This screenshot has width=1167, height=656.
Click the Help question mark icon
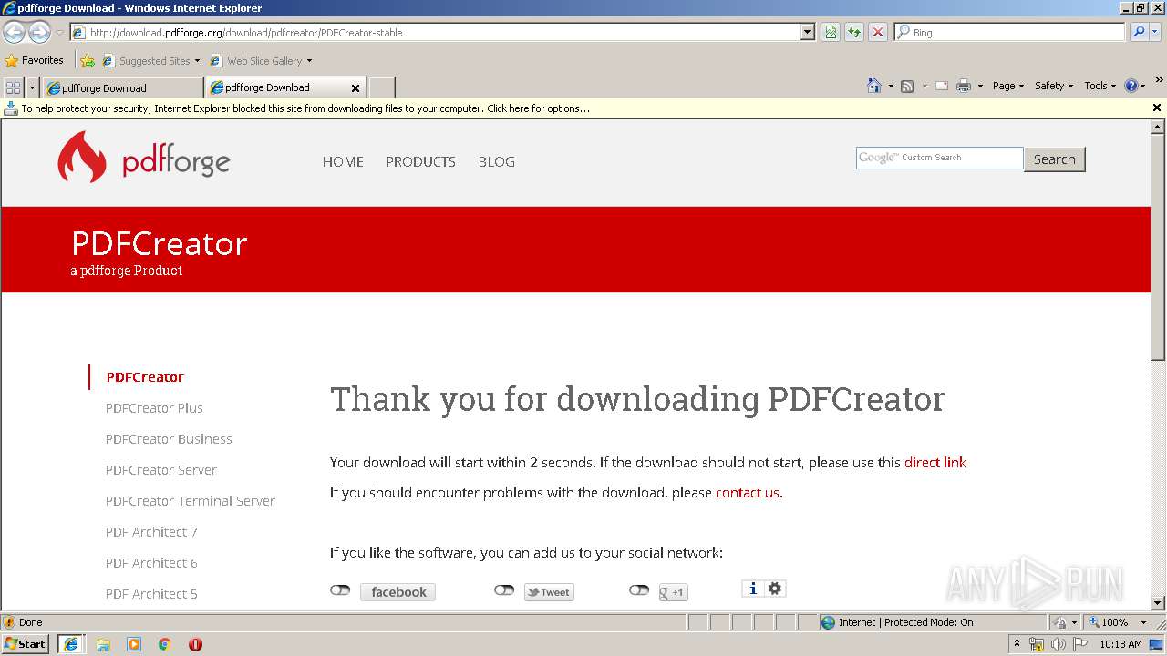click(1131, 86)
